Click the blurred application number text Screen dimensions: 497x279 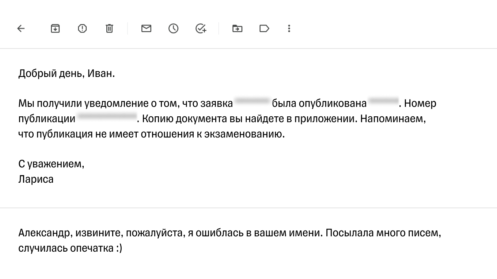pos(252,103)
